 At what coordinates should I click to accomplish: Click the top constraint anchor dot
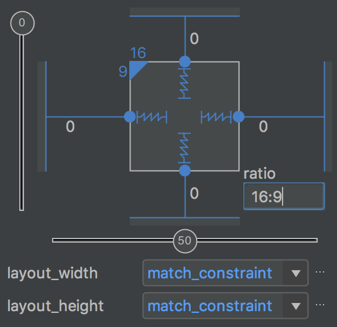(x=185, y=62)
